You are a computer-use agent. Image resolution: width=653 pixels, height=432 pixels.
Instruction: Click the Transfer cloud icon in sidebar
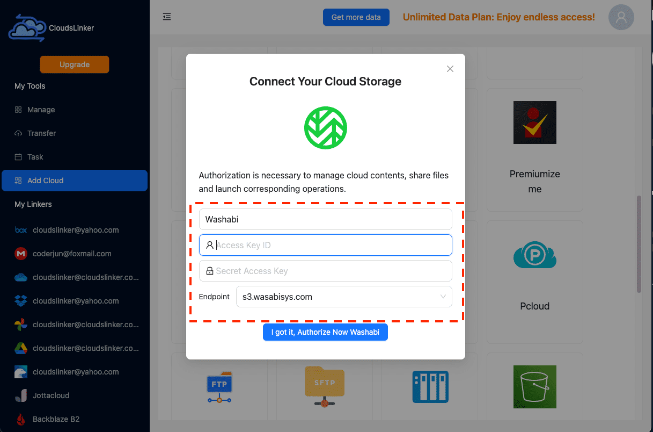(x=18, y=133)
